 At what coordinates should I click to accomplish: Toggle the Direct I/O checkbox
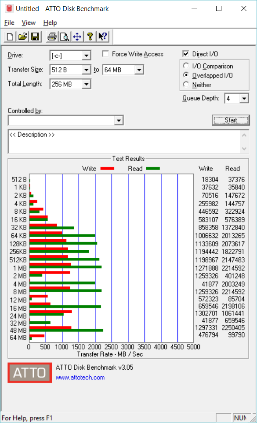[185, 54]
